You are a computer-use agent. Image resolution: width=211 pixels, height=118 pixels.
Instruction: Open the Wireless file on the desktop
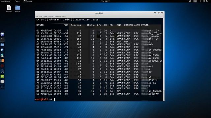tap(9, 9)
